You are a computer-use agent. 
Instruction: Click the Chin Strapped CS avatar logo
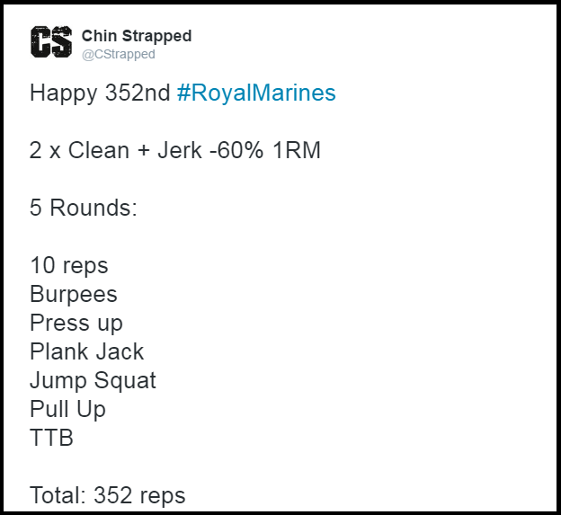[x=51, y=42]
